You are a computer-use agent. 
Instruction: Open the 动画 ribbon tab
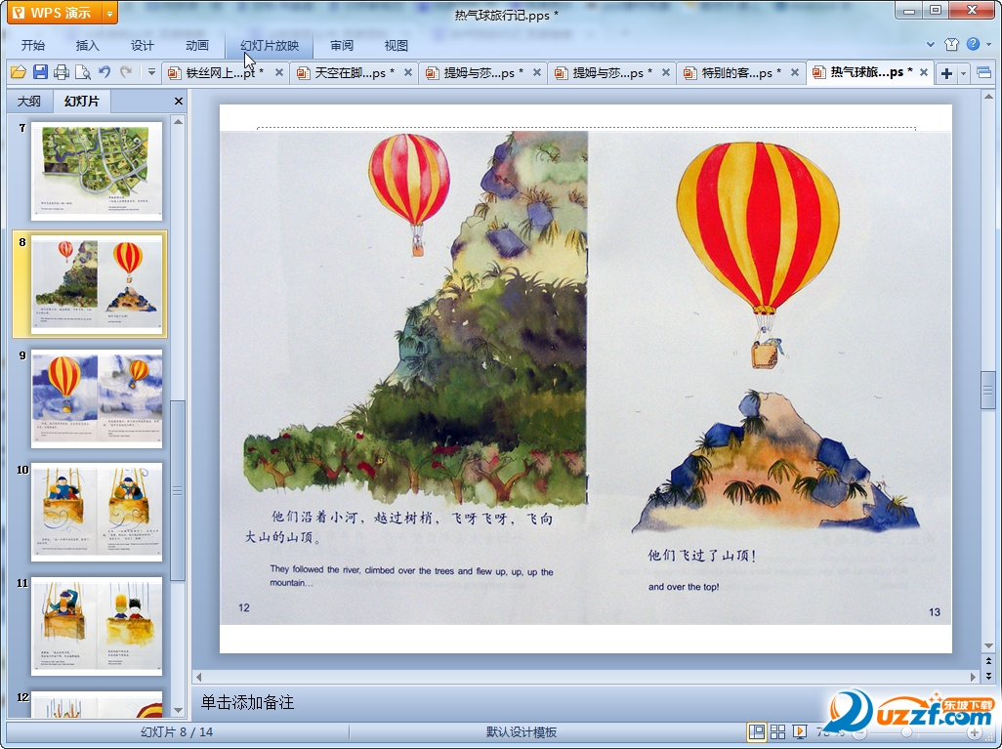[x=197, y=45]
